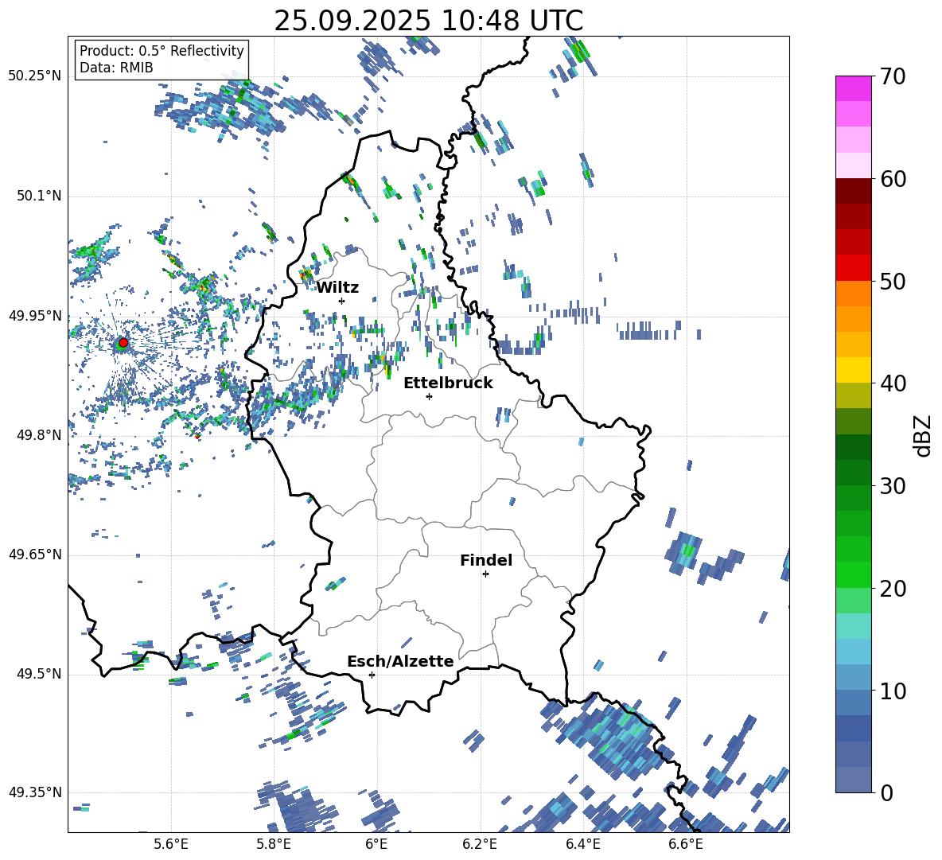Click the 50 tick on the colorbar
Image resolution: width=942 pixels, height=860 pixels.
tap(893, 281)
